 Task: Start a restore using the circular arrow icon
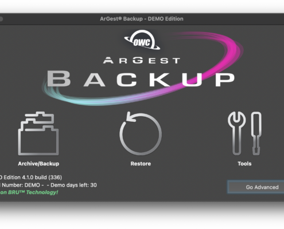click(x=141, y=133)
